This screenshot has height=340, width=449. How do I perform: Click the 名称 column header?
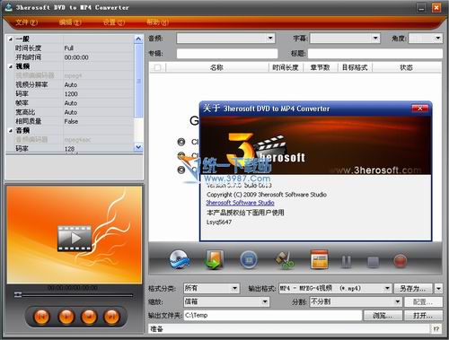pos(216,67)
